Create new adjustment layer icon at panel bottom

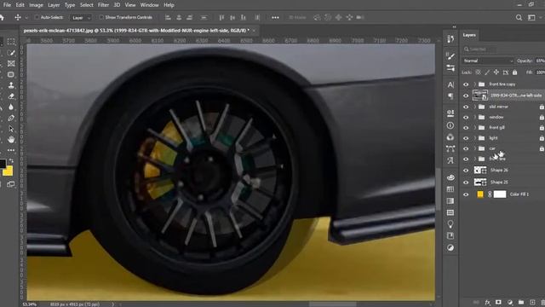coord(510,303)
